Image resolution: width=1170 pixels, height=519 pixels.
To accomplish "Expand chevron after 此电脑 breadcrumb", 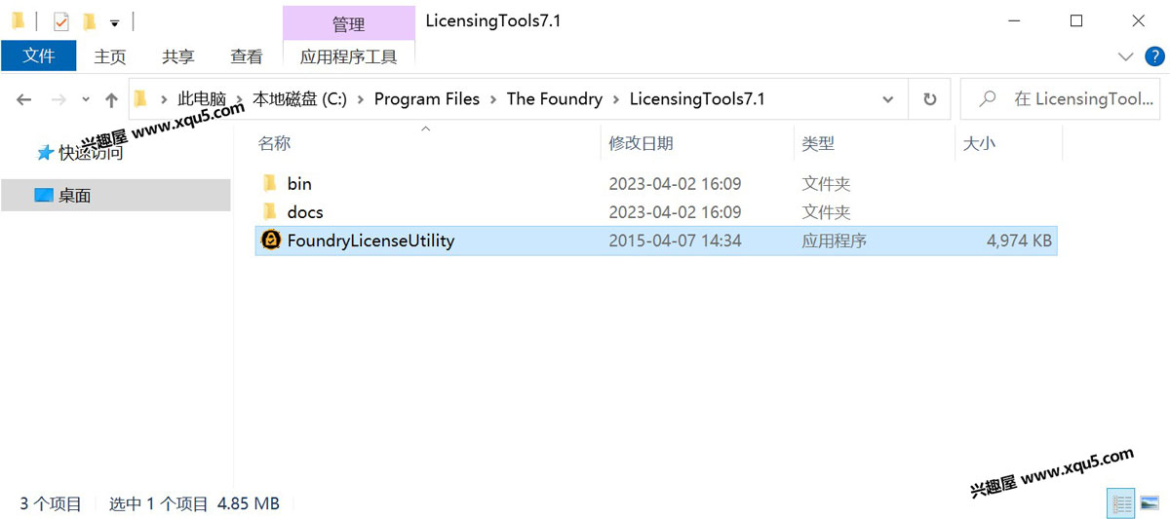I will click(x=240, y=99).
